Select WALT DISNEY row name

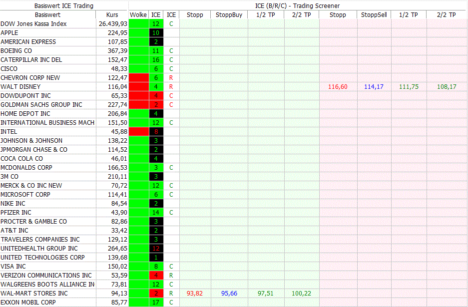(20, 86)
